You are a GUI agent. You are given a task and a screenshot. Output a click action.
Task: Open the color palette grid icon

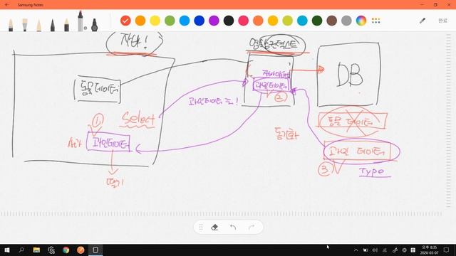375,21
